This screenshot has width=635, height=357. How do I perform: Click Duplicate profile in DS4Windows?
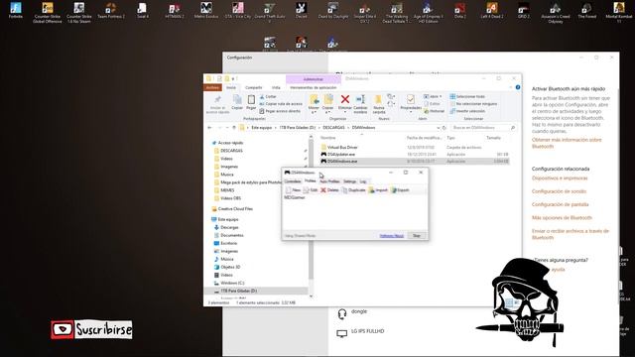point(354,189)
